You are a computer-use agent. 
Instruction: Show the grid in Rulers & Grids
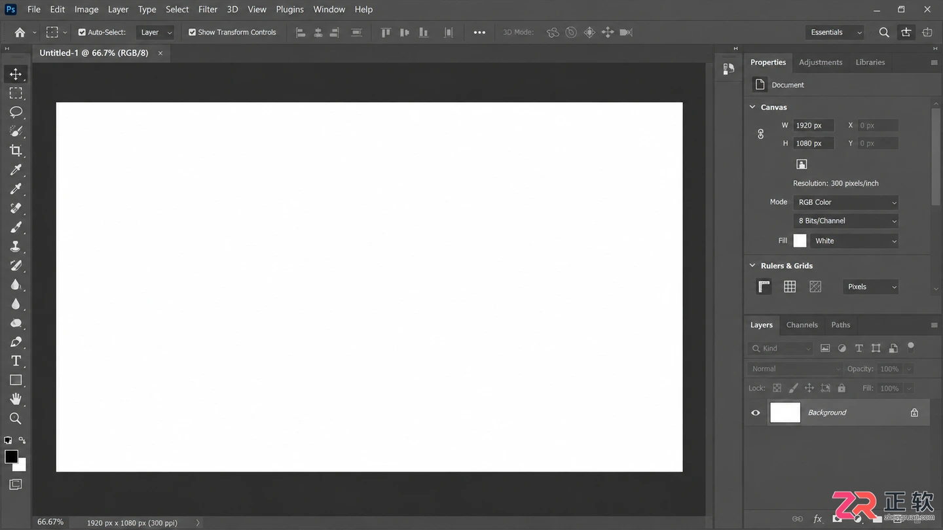coord(790,287)
